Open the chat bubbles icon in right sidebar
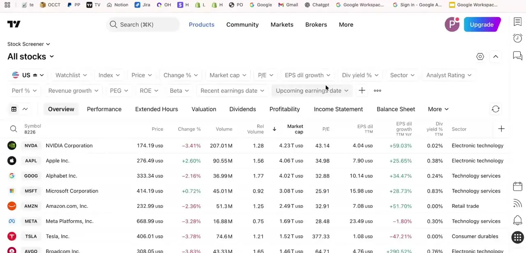Viewport: 526px width, 253px height. click(x=517, y=55)
